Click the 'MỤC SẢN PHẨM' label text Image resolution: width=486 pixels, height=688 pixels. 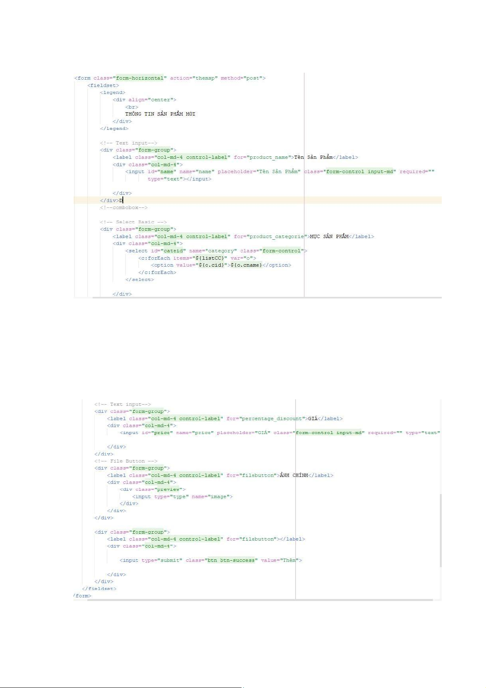[329, 236]
